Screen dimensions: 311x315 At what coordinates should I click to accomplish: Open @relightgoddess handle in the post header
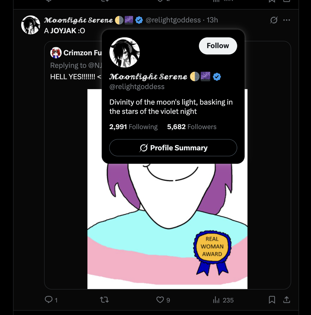click(173, 20)
